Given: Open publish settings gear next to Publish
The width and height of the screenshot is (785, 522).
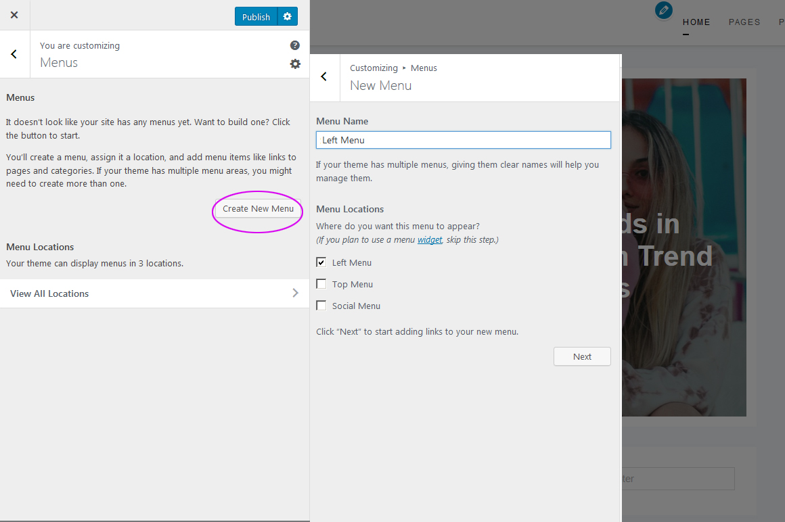Looking at the screenshot, I should tap(288, 16).
